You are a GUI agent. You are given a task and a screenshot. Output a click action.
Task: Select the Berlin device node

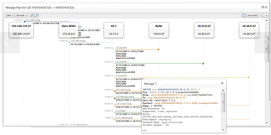(x=159, y=30)
